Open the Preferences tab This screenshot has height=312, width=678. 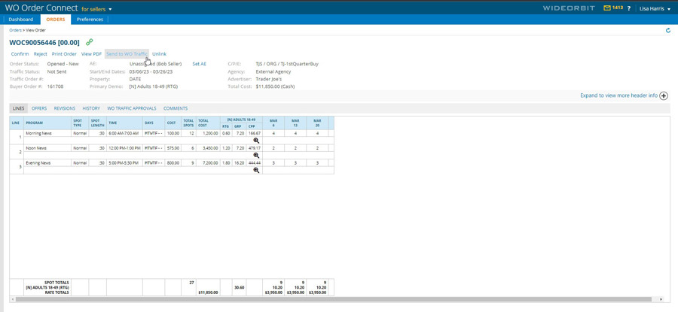[90, 20]
